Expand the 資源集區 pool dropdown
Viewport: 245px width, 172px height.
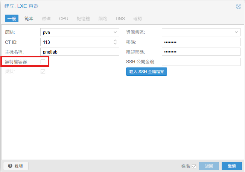tap(236, 33)
